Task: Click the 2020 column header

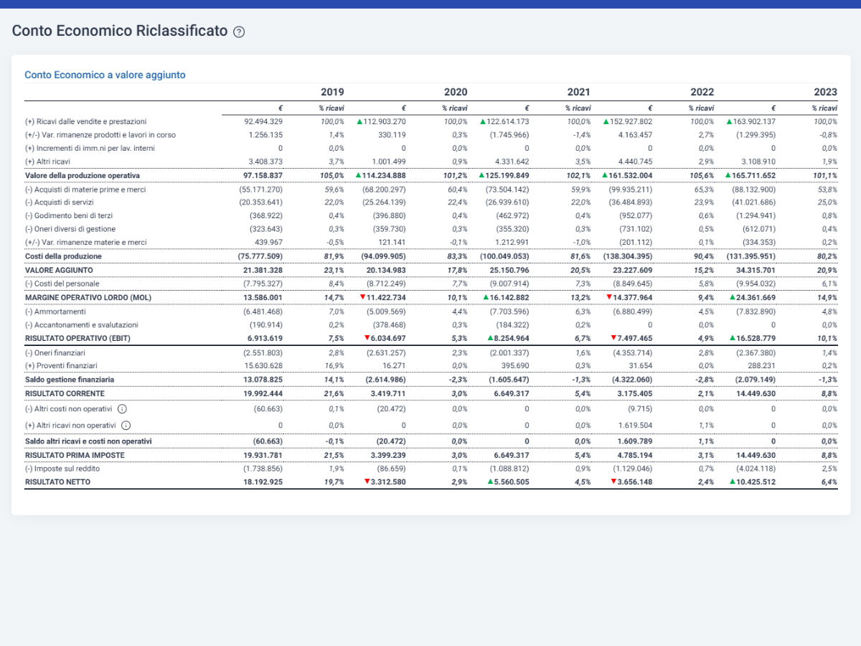Action: coord(456,92)
